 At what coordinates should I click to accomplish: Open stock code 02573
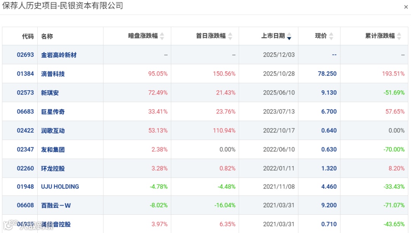25,93
